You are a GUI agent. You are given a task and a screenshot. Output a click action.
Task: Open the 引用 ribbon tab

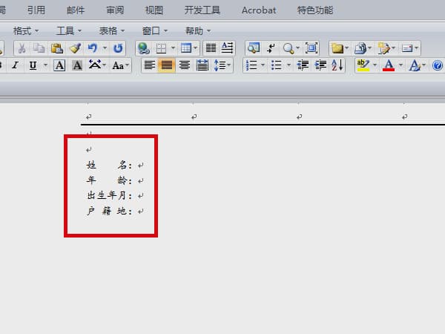[x=36, y=10]
